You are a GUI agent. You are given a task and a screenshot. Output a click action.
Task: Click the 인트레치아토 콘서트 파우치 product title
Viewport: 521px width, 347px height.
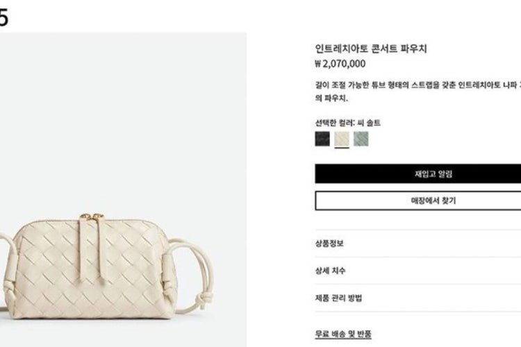coord(371,49)
